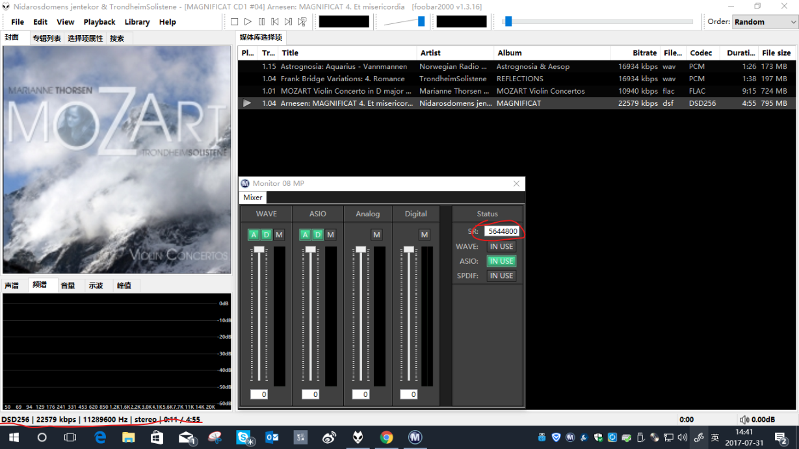Go to the previous track
Image resolution: width=799 pixels, height=449 pixels.
click(x=275, y=21)
